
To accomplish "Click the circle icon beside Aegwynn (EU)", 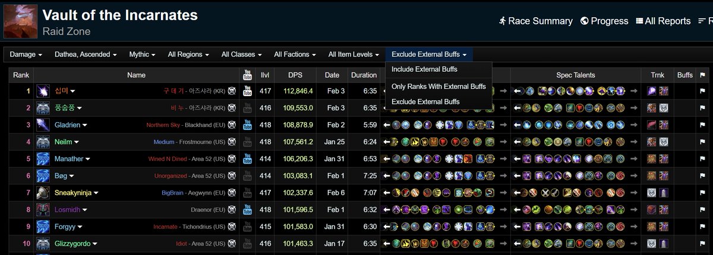I will point(232,193).
